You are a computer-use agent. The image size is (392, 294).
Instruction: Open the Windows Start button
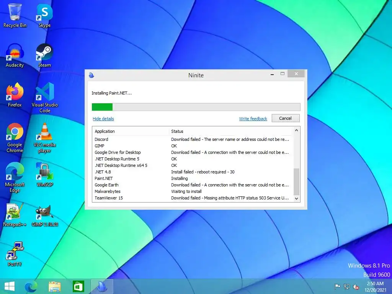[x=10, y=286]
